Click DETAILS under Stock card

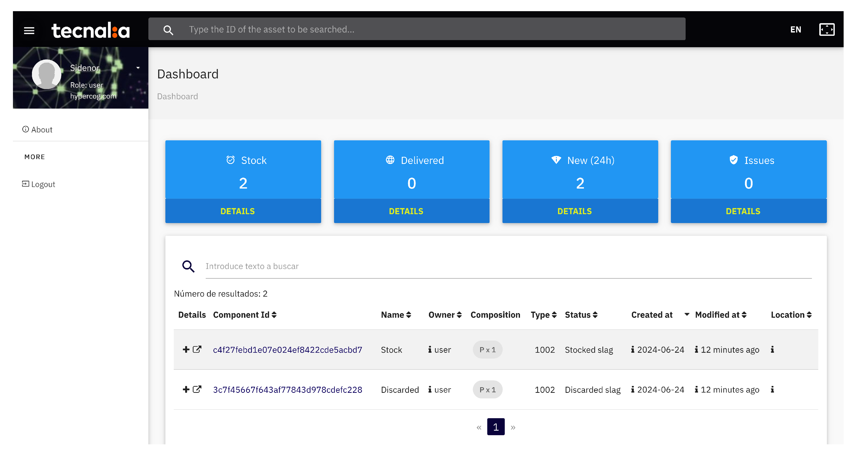pos(237,211)
